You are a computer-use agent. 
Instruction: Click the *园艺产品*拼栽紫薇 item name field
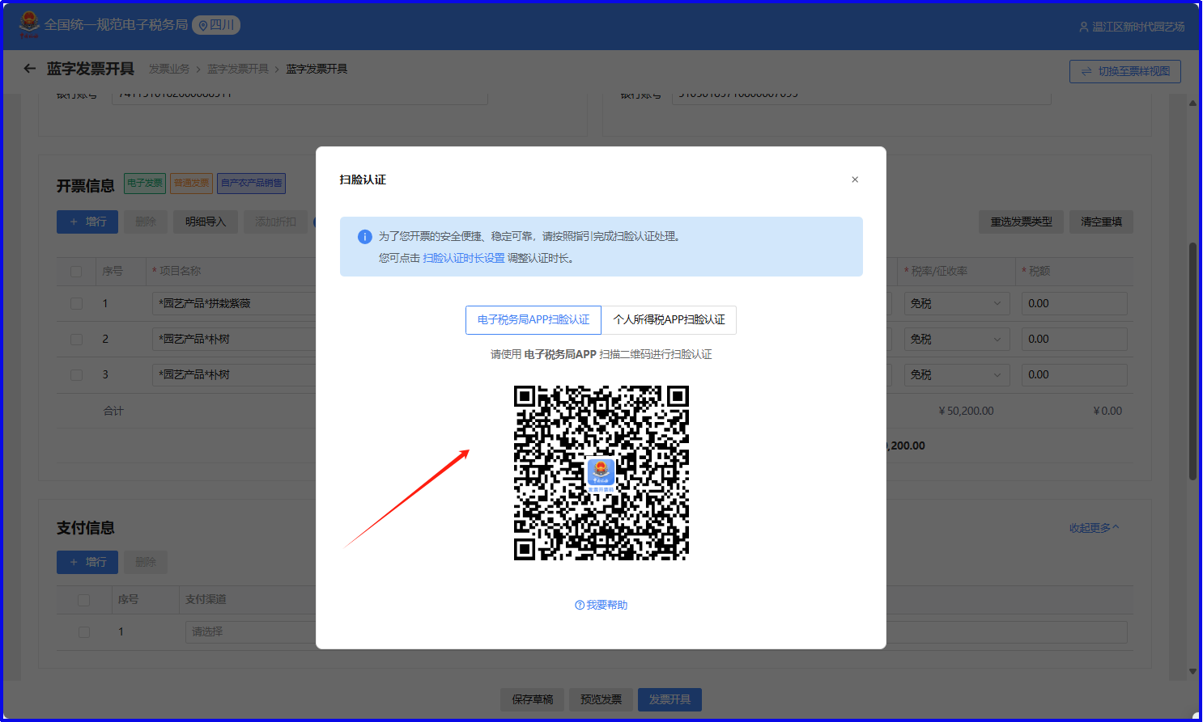pyautogui.click(x=234, y=303)
